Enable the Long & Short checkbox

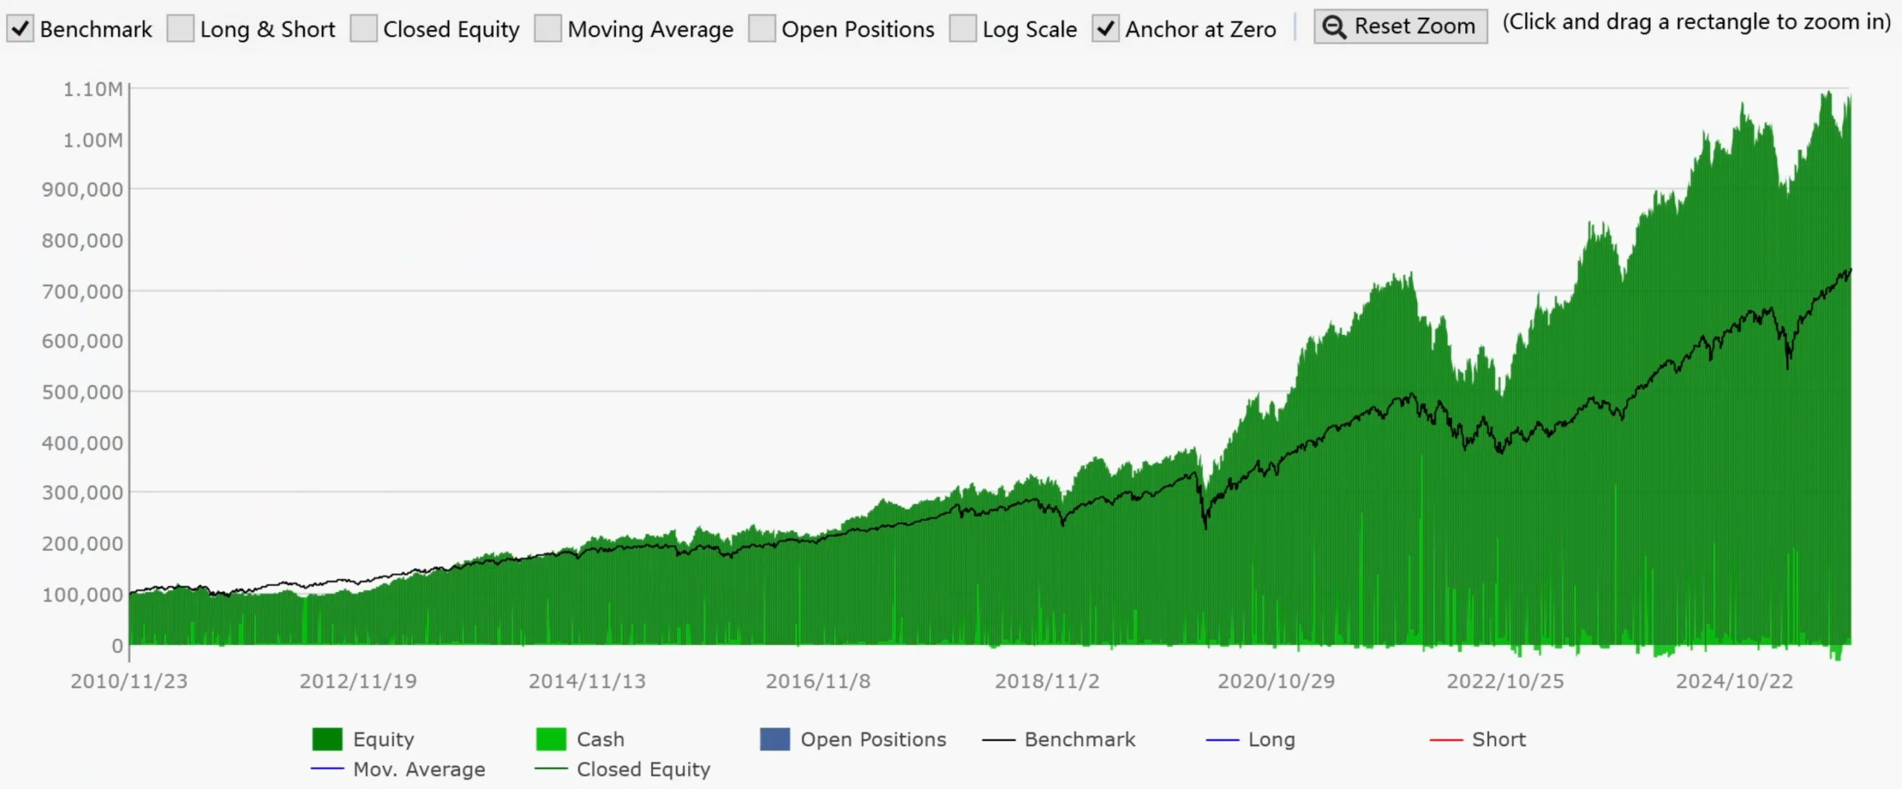[x=180, y=29]
